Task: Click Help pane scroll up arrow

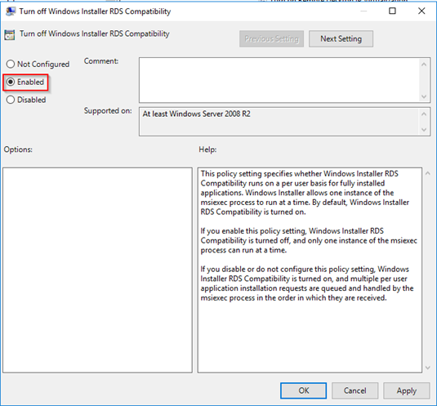Action: (428, 173)
